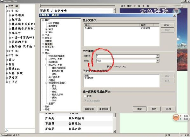Click the 添加... button for music folders
190x137 pixels.
click(167, 25)
